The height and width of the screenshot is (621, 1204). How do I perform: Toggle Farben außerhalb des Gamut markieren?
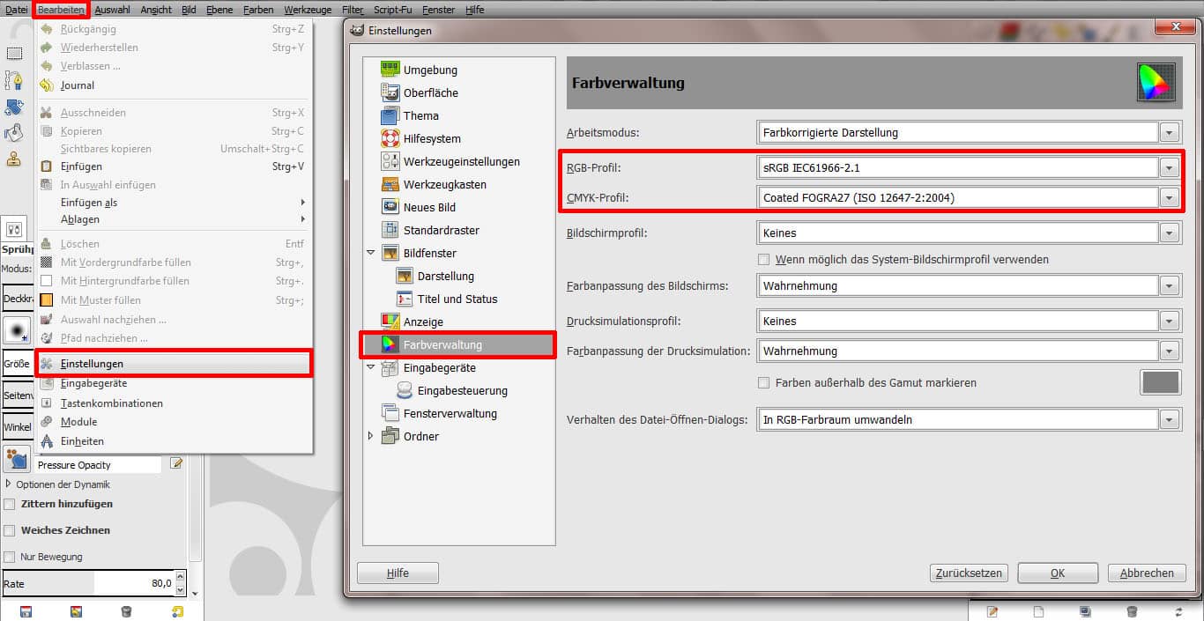pos(764,383)
